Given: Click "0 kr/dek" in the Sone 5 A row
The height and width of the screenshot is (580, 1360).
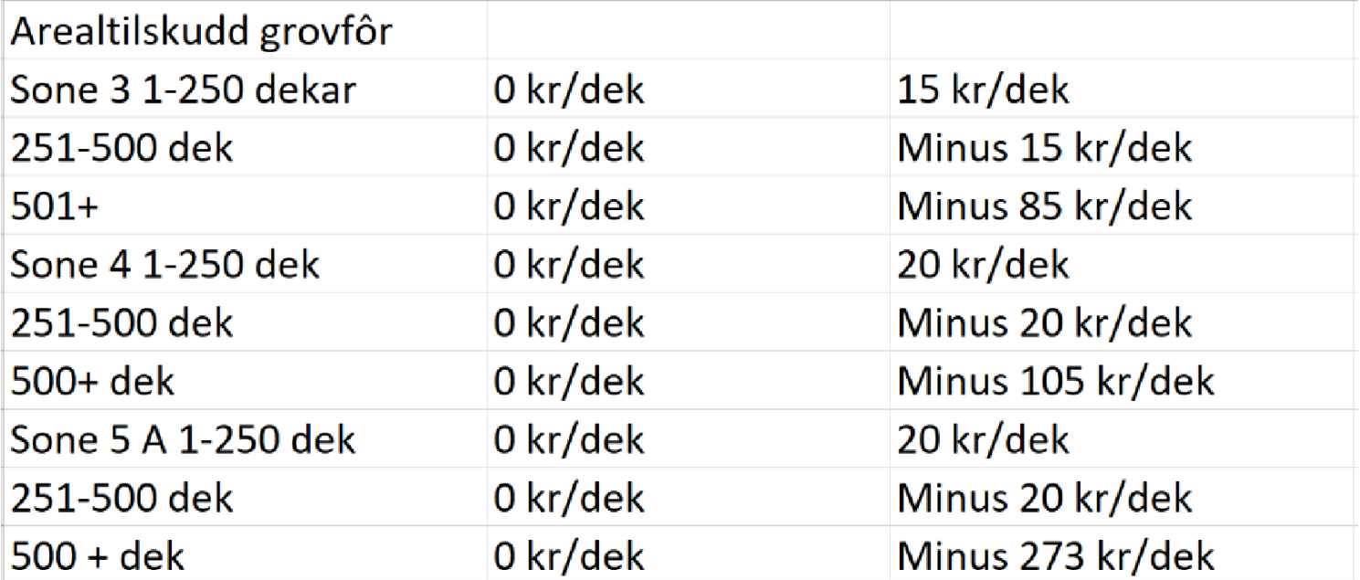Looking at the screenshot, I should click(x=569, y=439).
